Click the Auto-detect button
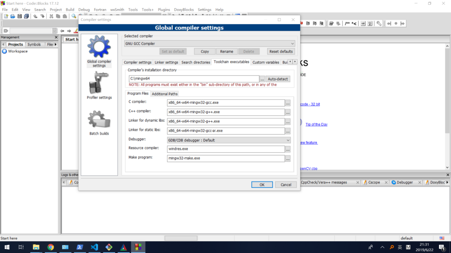Image resolution: width=451 pixels, height=253 pixels. 278,79
